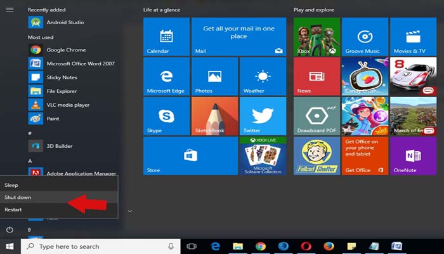
Task: Open the Movies & TV tile
Action: 413,37
